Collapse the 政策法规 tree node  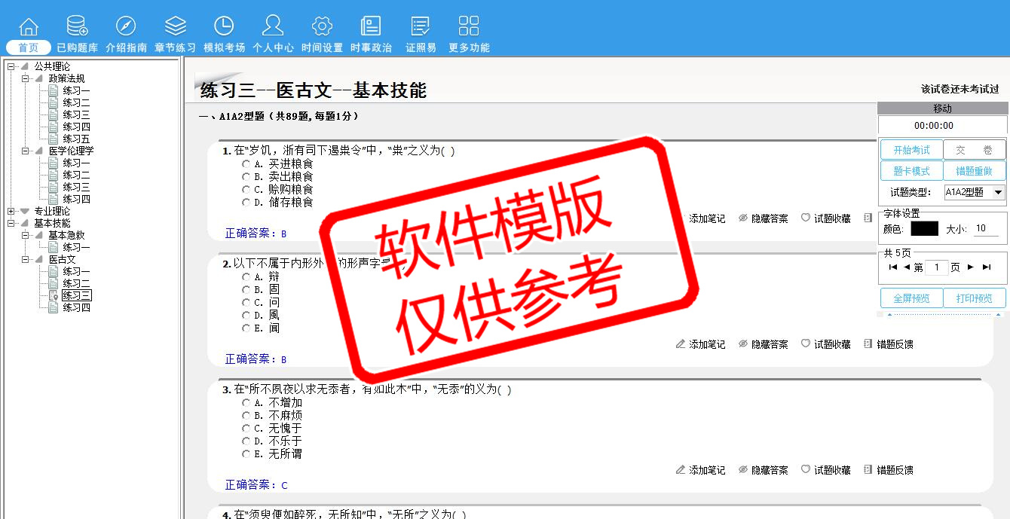tap(26, 78)
